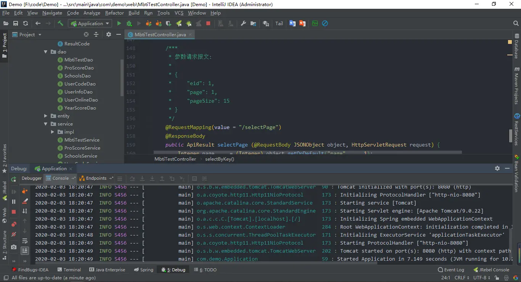Open the settings wrench icon in toolbar

[x=243, y=24]
